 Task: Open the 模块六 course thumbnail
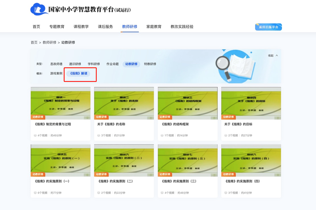pyautogui.click(x=124, y=161)
